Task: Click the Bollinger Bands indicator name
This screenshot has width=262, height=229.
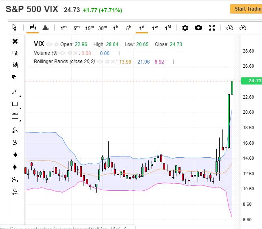Action: tap(64, 62)
